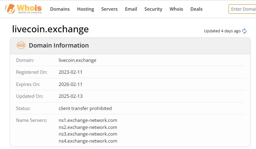This screenshot has height=149, width=256.
Task: Click the Status: label
Action: click(23, 108)
